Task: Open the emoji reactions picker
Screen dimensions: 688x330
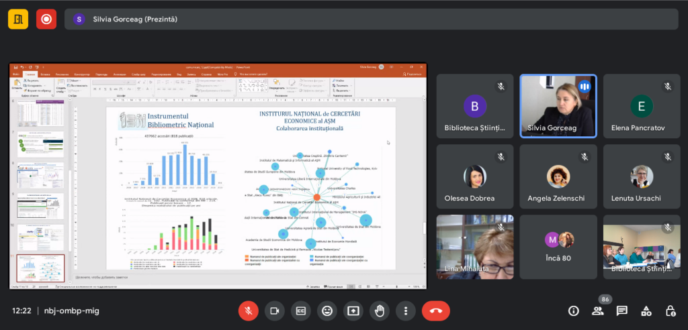Action: click(327, 311)
